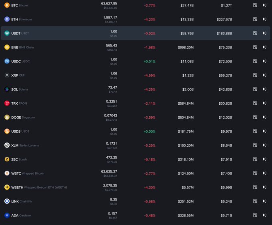Open the details icon in the XLM row
Image resolution: width=272 pixels, height=225 pixels.
click(255, 145)
